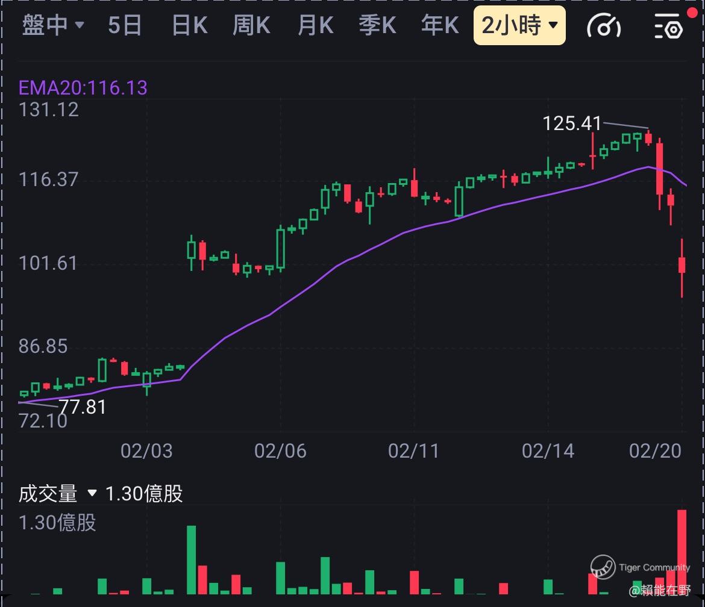Image resolution: width=705 pixels, height=607 pixels.
Task: Click the 02/11 date axis label
Action: point(413,451)
